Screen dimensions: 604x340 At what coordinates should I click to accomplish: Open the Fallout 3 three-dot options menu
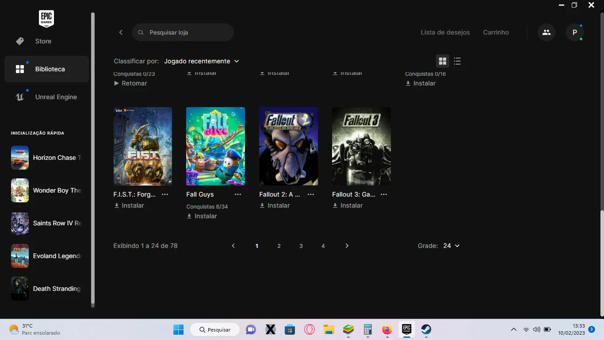pyautogui.click(x=384, y=194)
